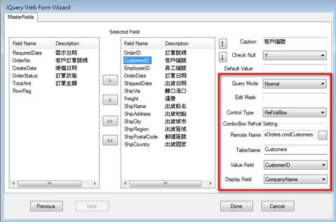
Task: Select OrderID in Selected Field list
Action: [132, 53]
